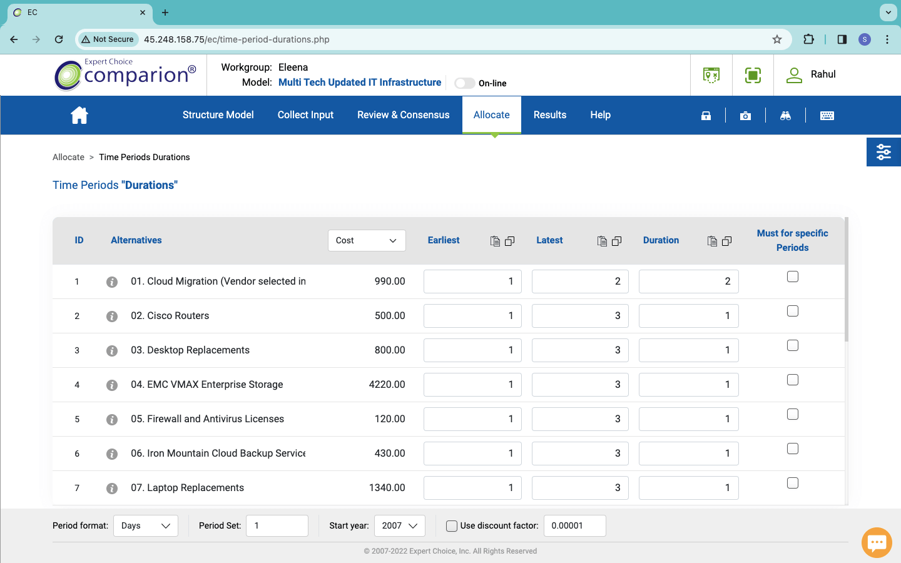This screenshot has height=563, width=901.
Task: Check Must for specific Periods for Laptop Replacements
Action: click(x=793, y=483)
